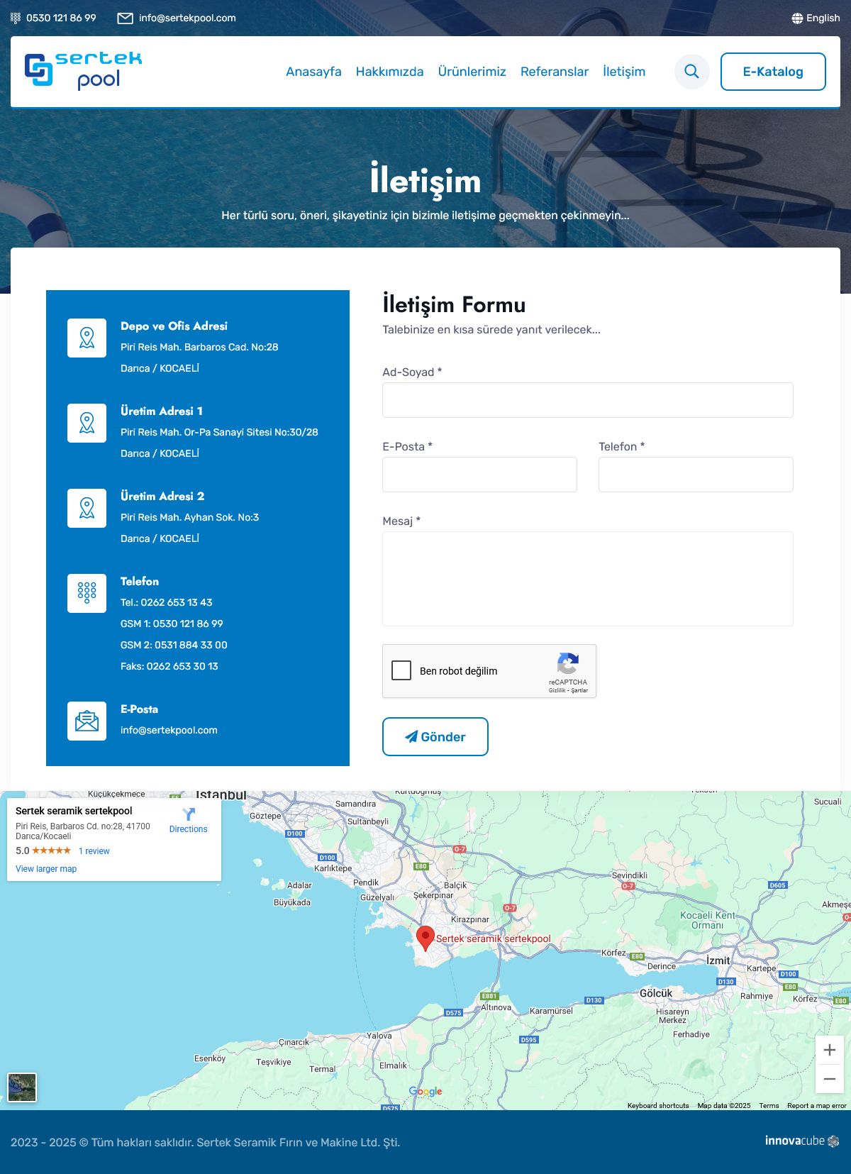Click the envelope icon in top bar

point(125,18)
